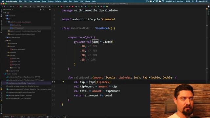Click 'calculateTip' function name in editor

pos(83,78)
